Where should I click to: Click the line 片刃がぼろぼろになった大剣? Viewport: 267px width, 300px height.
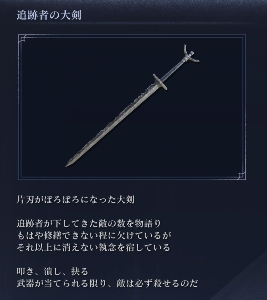(75, 200)
